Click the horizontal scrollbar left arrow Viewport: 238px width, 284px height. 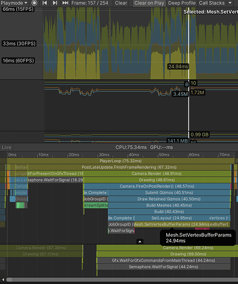tap(3, 279)
